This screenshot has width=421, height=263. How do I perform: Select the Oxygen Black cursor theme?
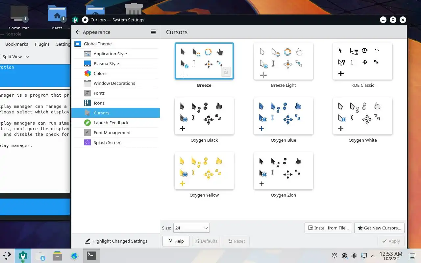point(204,116)
